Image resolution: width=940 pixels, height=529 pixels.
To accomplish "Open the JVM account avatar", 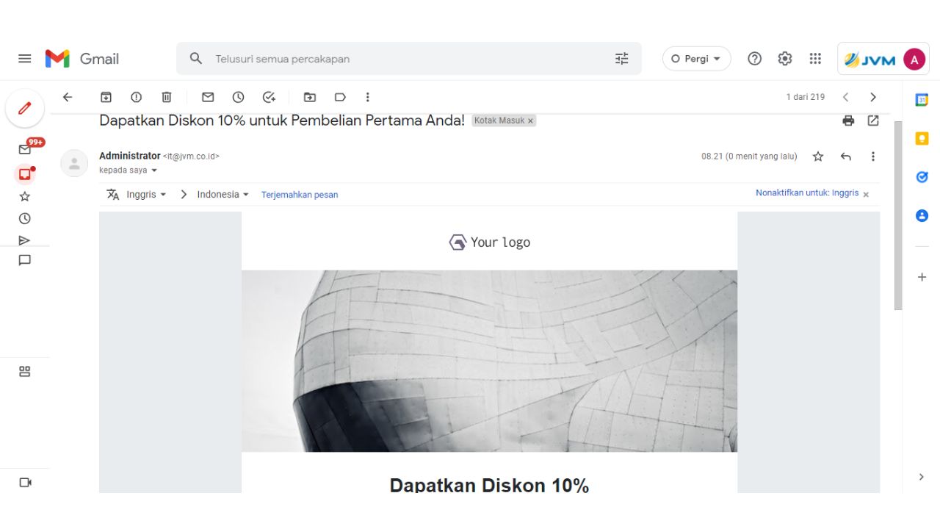I will point(914,59).
